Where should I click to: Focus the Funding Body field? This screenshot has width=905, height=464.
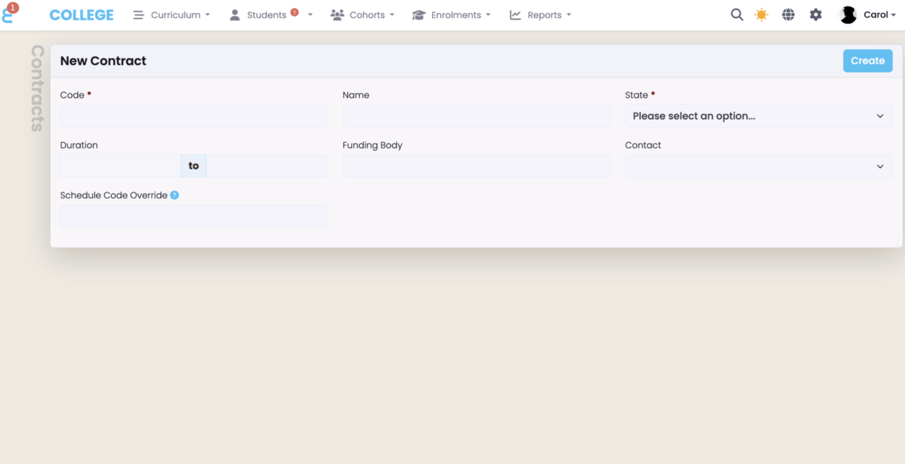476,166
